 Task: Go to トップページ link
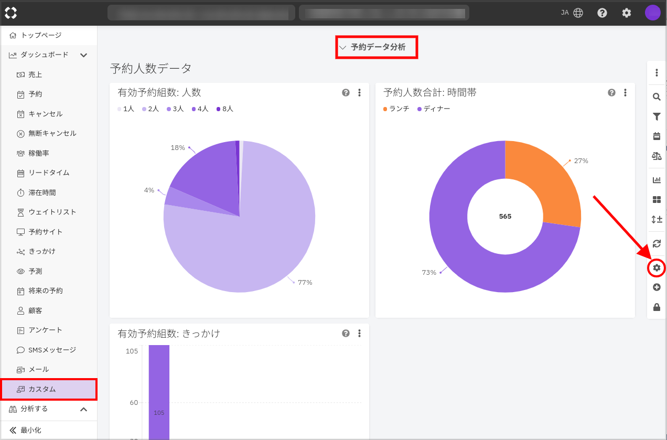pyautogui.click(x=41, y=35)
